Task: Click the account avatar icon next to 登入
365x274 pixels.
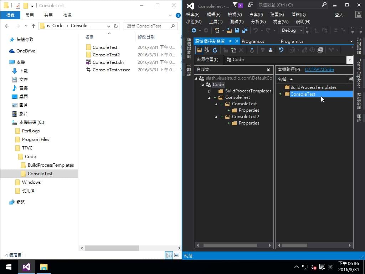Action: point(359,14)
